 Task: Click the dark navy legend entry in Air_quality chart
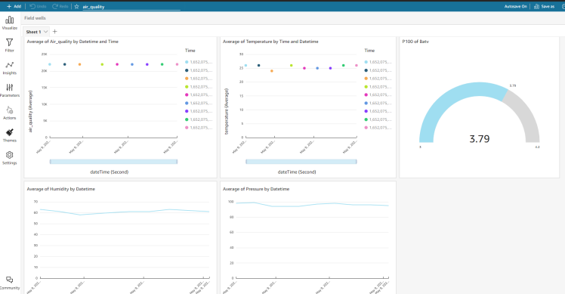click(x=199, y=70)
